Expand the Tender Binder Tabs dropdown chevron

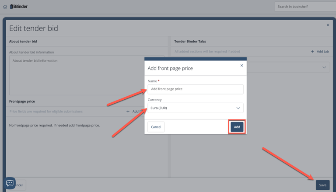tap(324, 67)
